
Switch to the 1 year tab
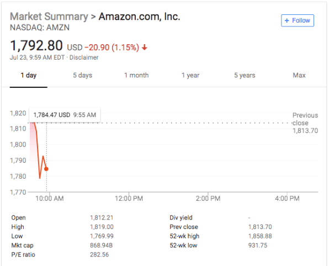tap(190, 75)
